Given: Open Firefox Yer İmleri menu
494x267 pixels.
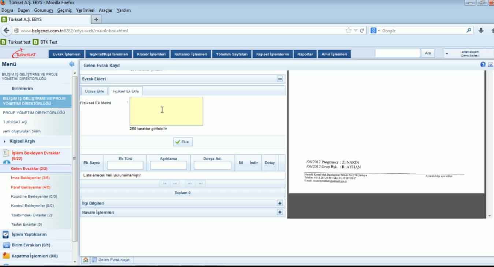Looking at the screenshot, I should [85, 10].
